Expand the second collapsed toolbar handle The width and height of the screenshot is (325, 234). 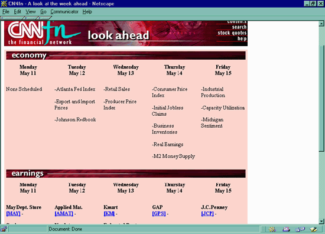tap(31, 18)
